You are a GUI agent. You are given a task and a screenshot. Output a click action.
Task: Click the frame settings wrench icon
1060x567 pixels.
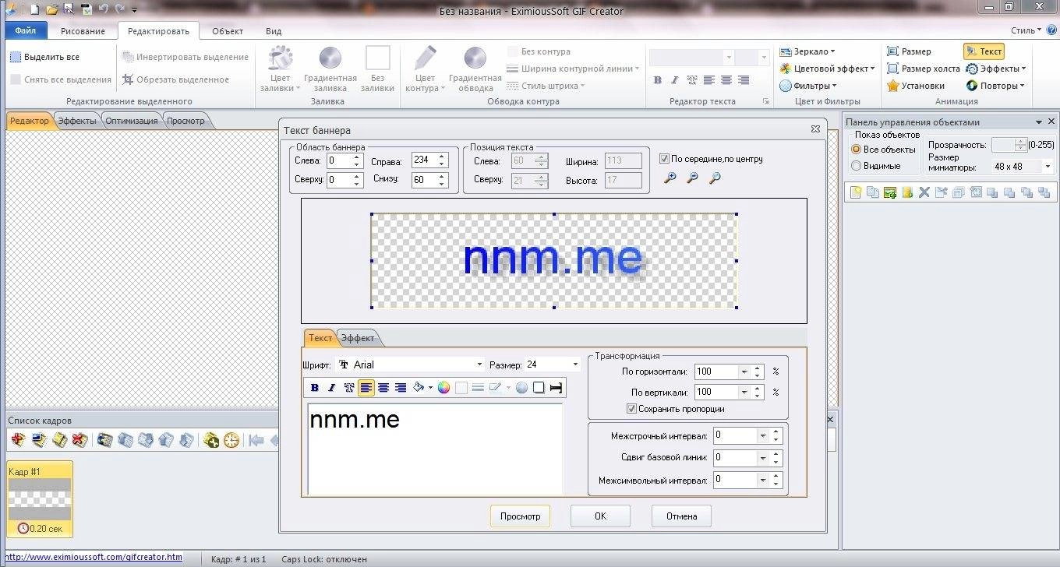(210, 441)
